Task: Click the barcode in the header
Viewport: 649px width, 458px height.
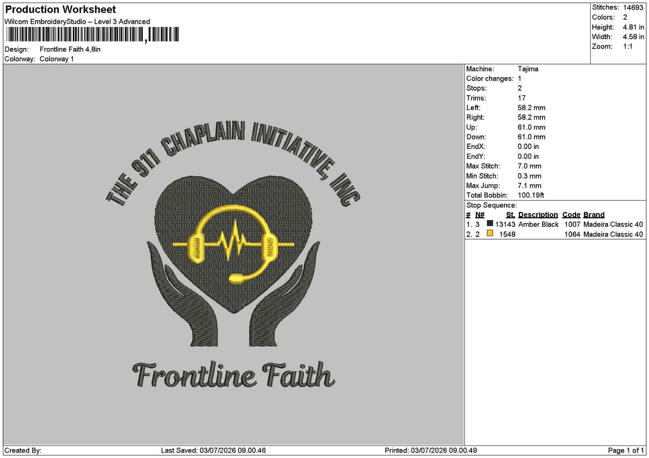Action: coord(93,35)
